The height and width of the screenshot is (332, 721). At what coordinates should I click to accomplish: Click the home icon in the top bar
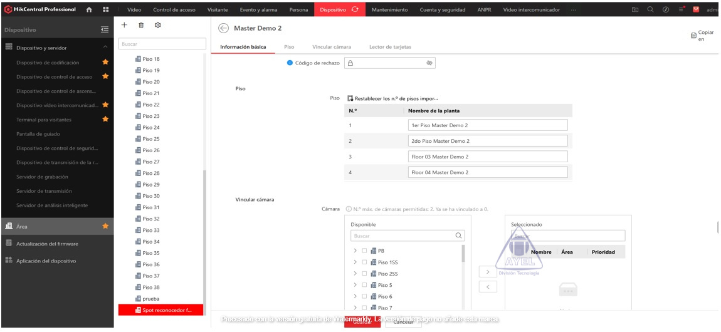(x=88, y=9)
